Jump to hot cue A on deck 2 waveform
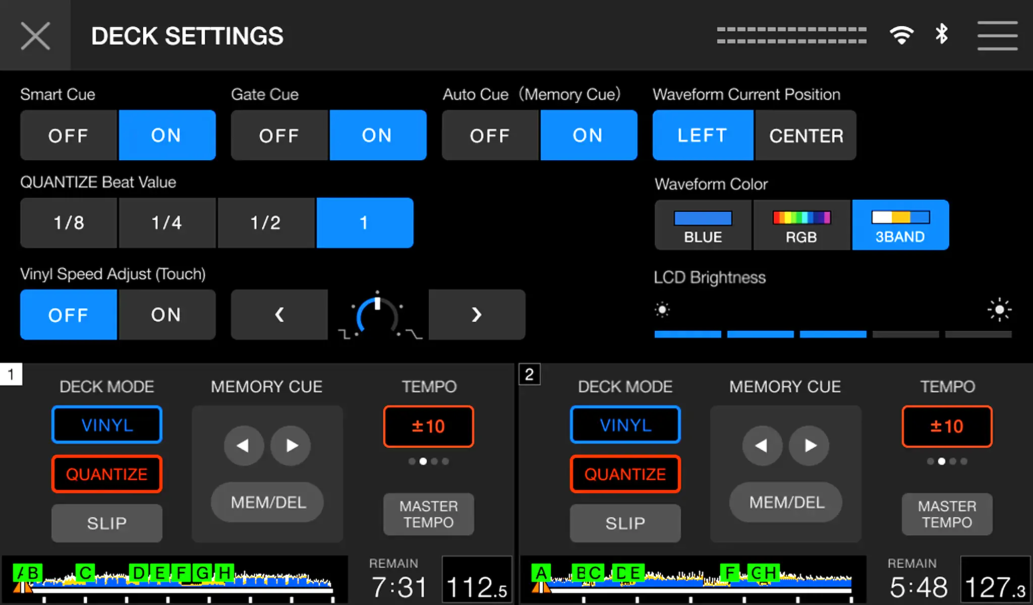 tap(541, 573)
